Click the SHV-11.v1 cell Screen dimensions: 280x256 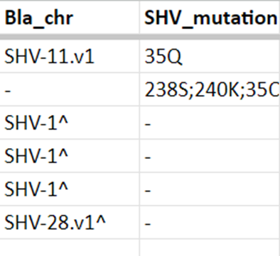pos(70,56)
